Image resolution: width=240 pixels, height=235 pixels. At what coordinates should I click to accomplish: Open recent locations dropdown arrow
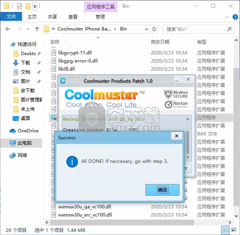coord(28,29)
